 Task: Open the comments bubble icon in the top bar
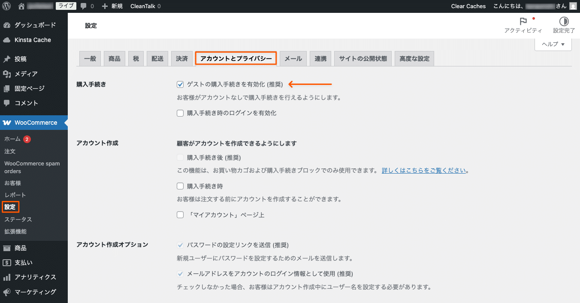[x=84, y=6]
